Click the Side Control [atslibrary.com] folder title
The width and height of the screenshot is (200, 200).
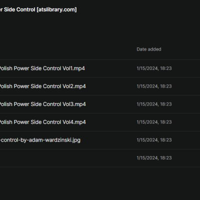[38, 9]
